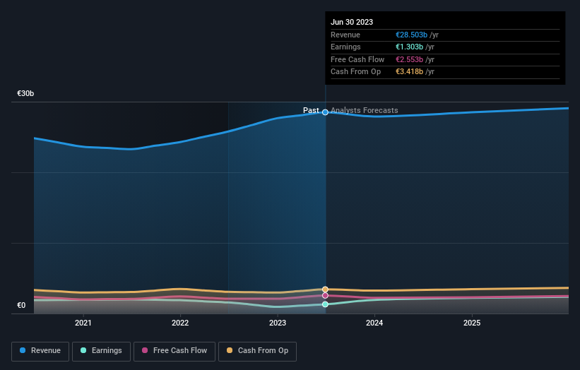Select the 2022 x-axis label

pos(180,323)
